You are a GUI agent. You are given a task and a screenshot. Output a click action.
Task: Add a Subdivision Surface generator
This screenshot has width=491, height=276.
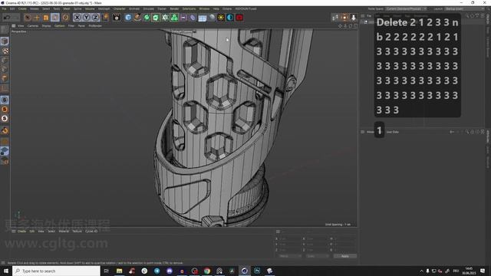pyautogui.click(x=147, y=18)
